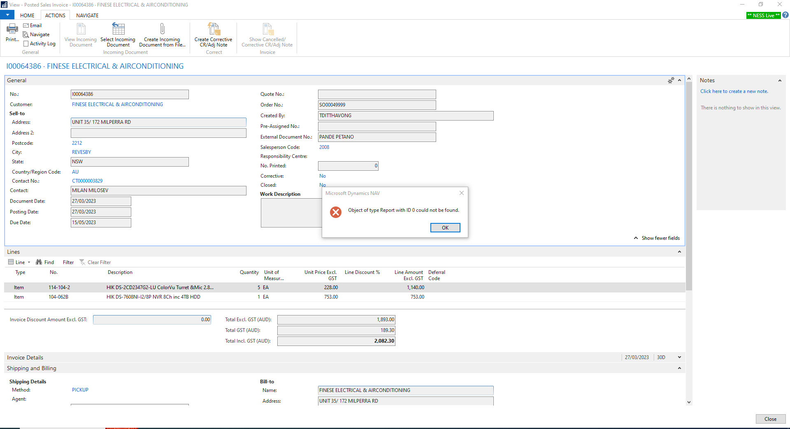
Task: Click the Description column header
Action: coord(120,272)
